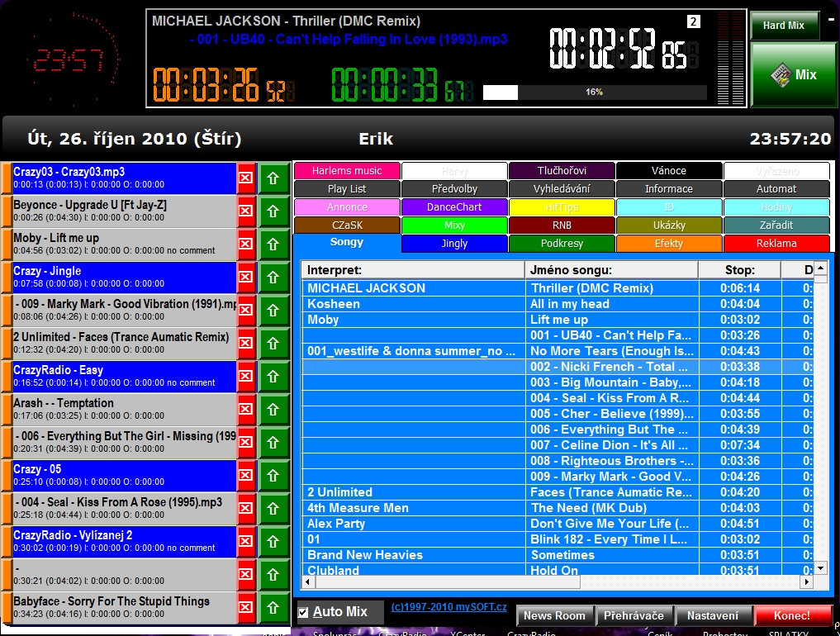This screenshot has height=636, width=840.
Task: Click the song list vertical scrollbar down arrow
Action: (821, 568)
